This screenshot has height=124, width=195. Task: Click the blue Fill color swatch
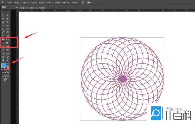pos(4,65)
